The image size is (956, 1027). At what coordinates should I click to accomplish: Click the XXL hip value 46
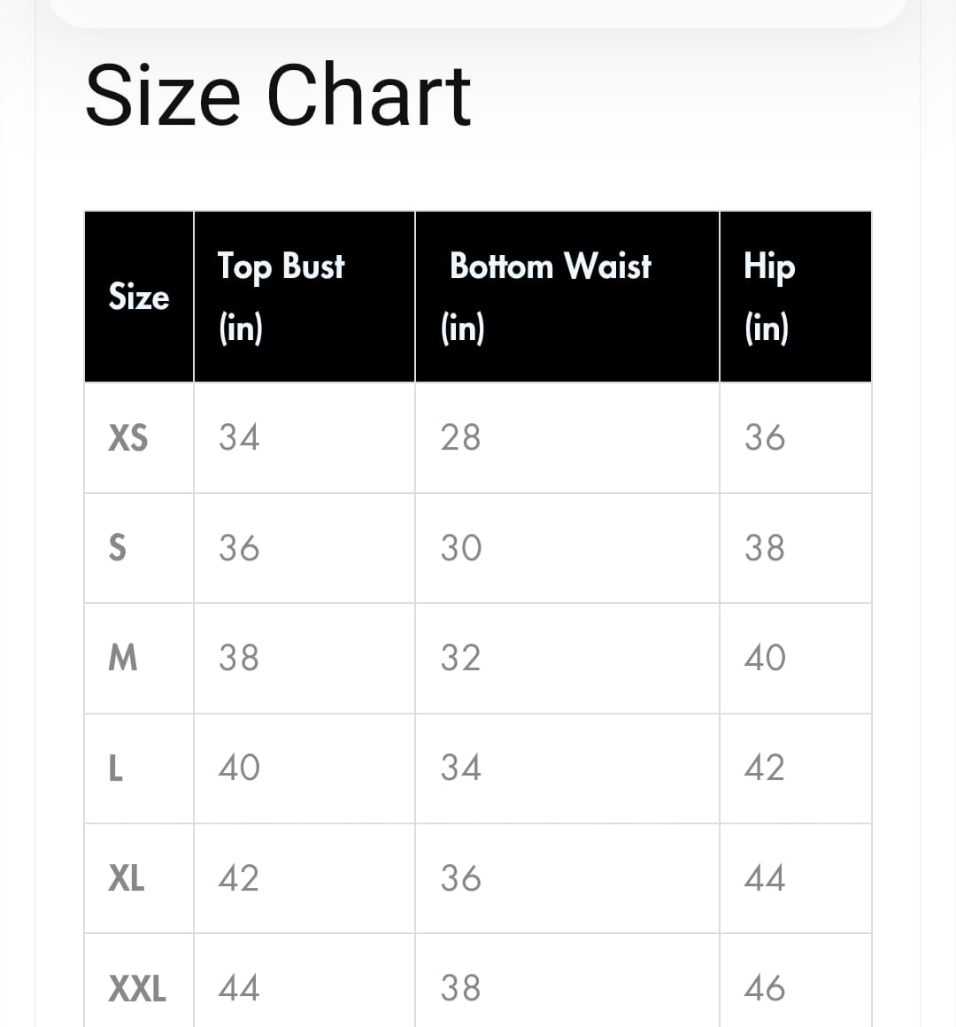pyautogui.click(x=765, y=988)
